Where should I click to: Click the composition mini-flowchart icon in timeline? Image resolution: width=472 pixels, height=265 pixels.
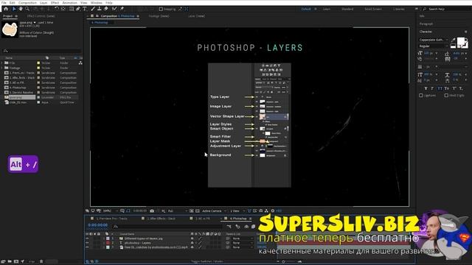(x=229, y=226)
